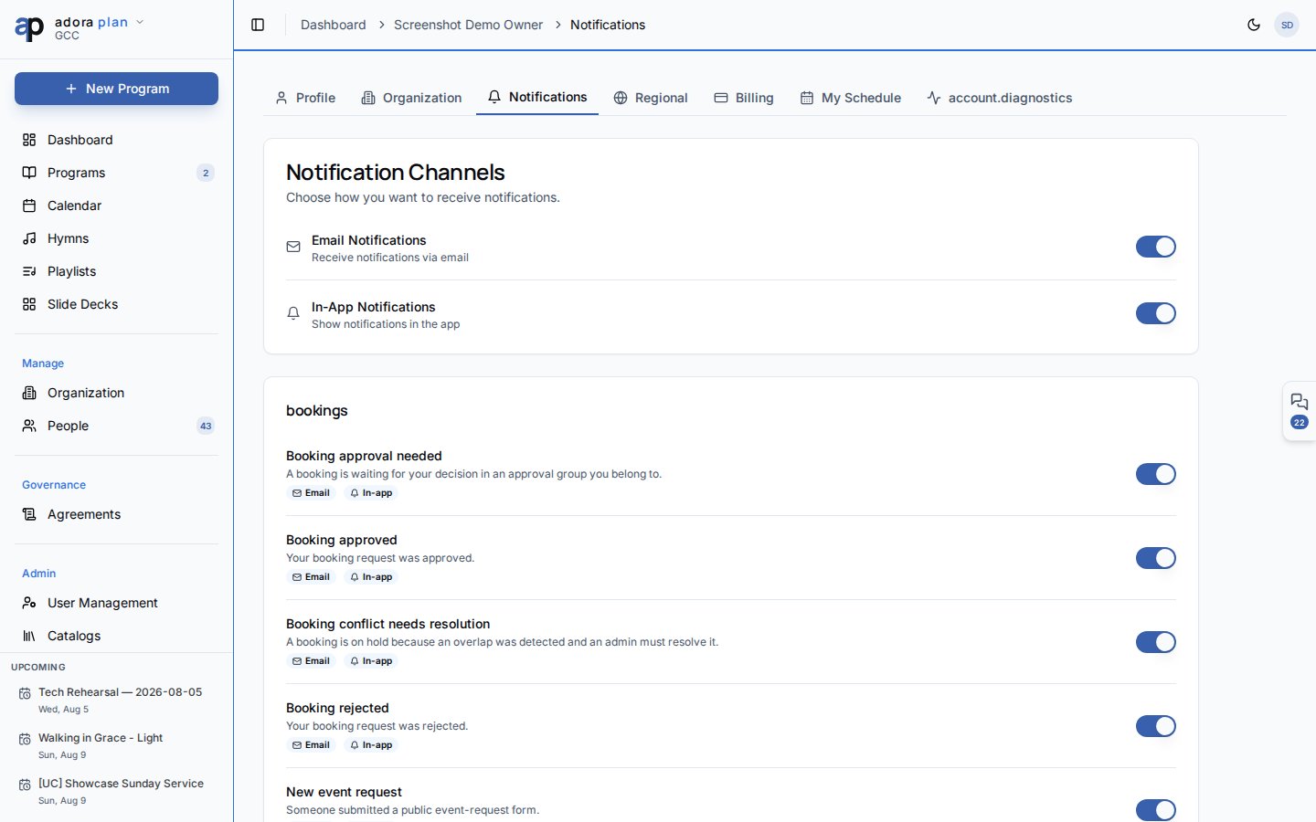
Task: Click the UPCOMING section label
Action: 38,667
